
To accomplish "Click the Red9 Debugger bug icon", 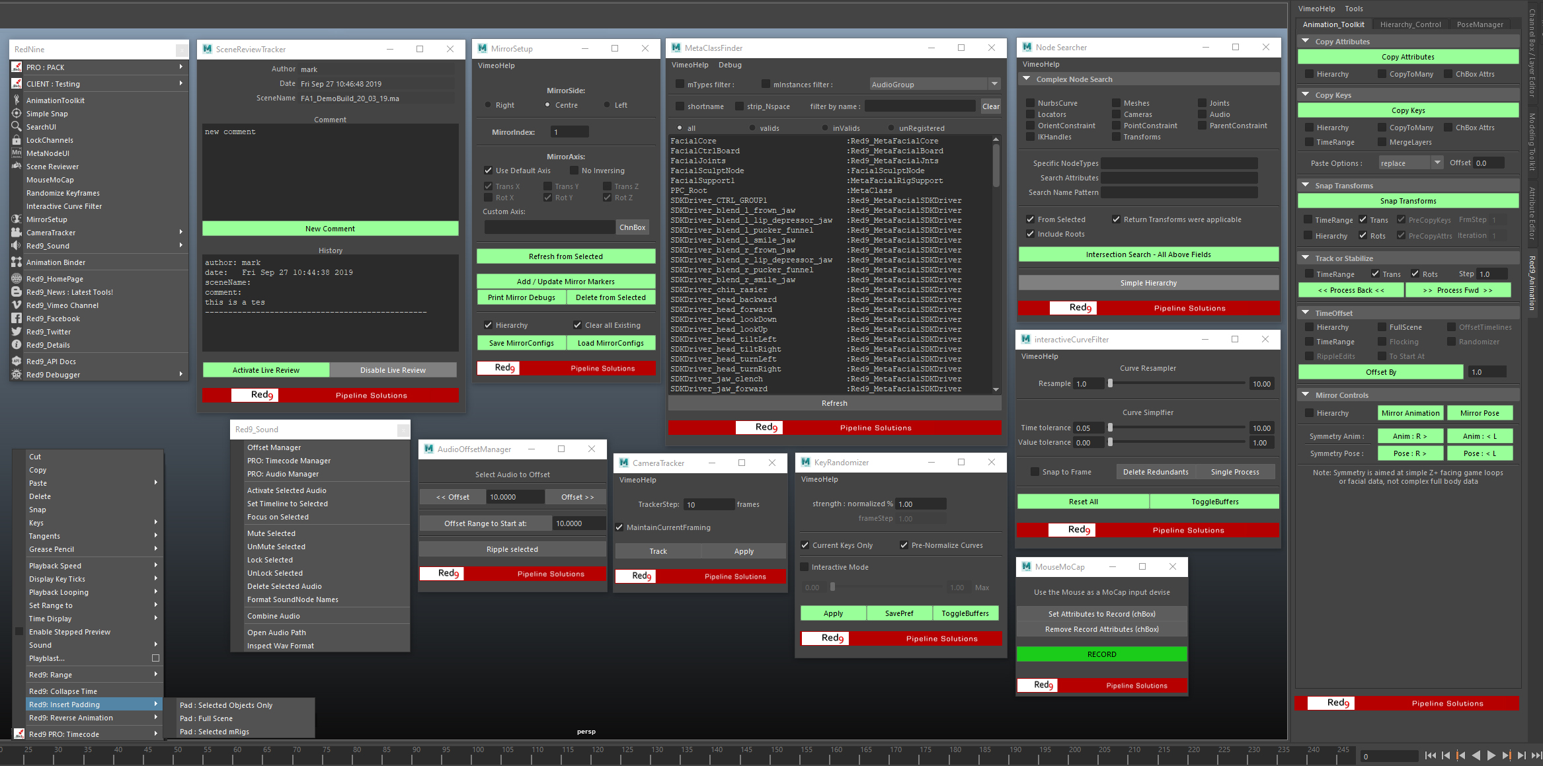I will coord(17,375).
